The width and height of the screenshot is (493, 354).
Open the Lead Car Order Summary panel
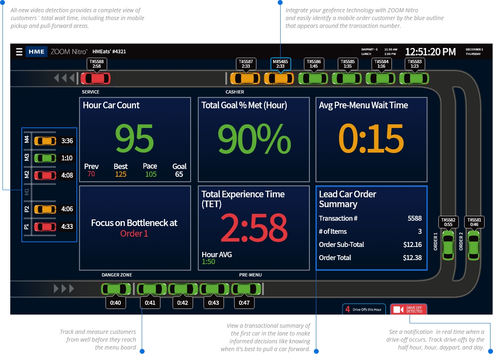point(371,228)
